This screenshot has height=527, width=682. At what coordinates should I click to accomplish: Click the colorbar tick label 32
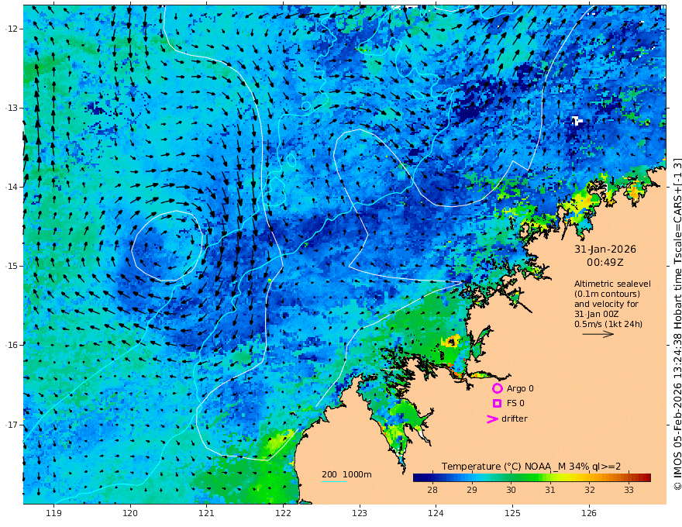[589, 490]
